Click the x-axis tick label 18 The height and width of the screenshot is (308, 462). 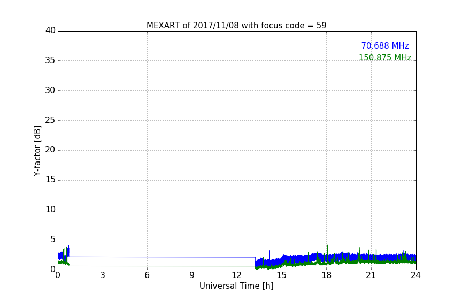pos(327,275)
